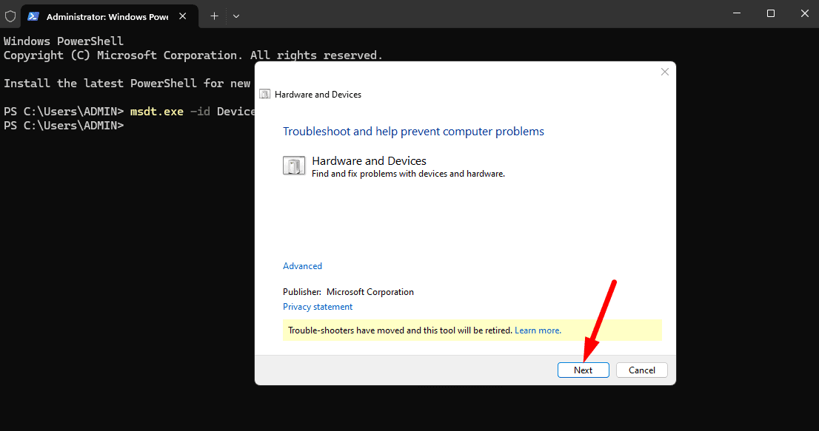Maximize the Windows Terminal window
The width and height of the screenshot is (819, 431).
770,13
